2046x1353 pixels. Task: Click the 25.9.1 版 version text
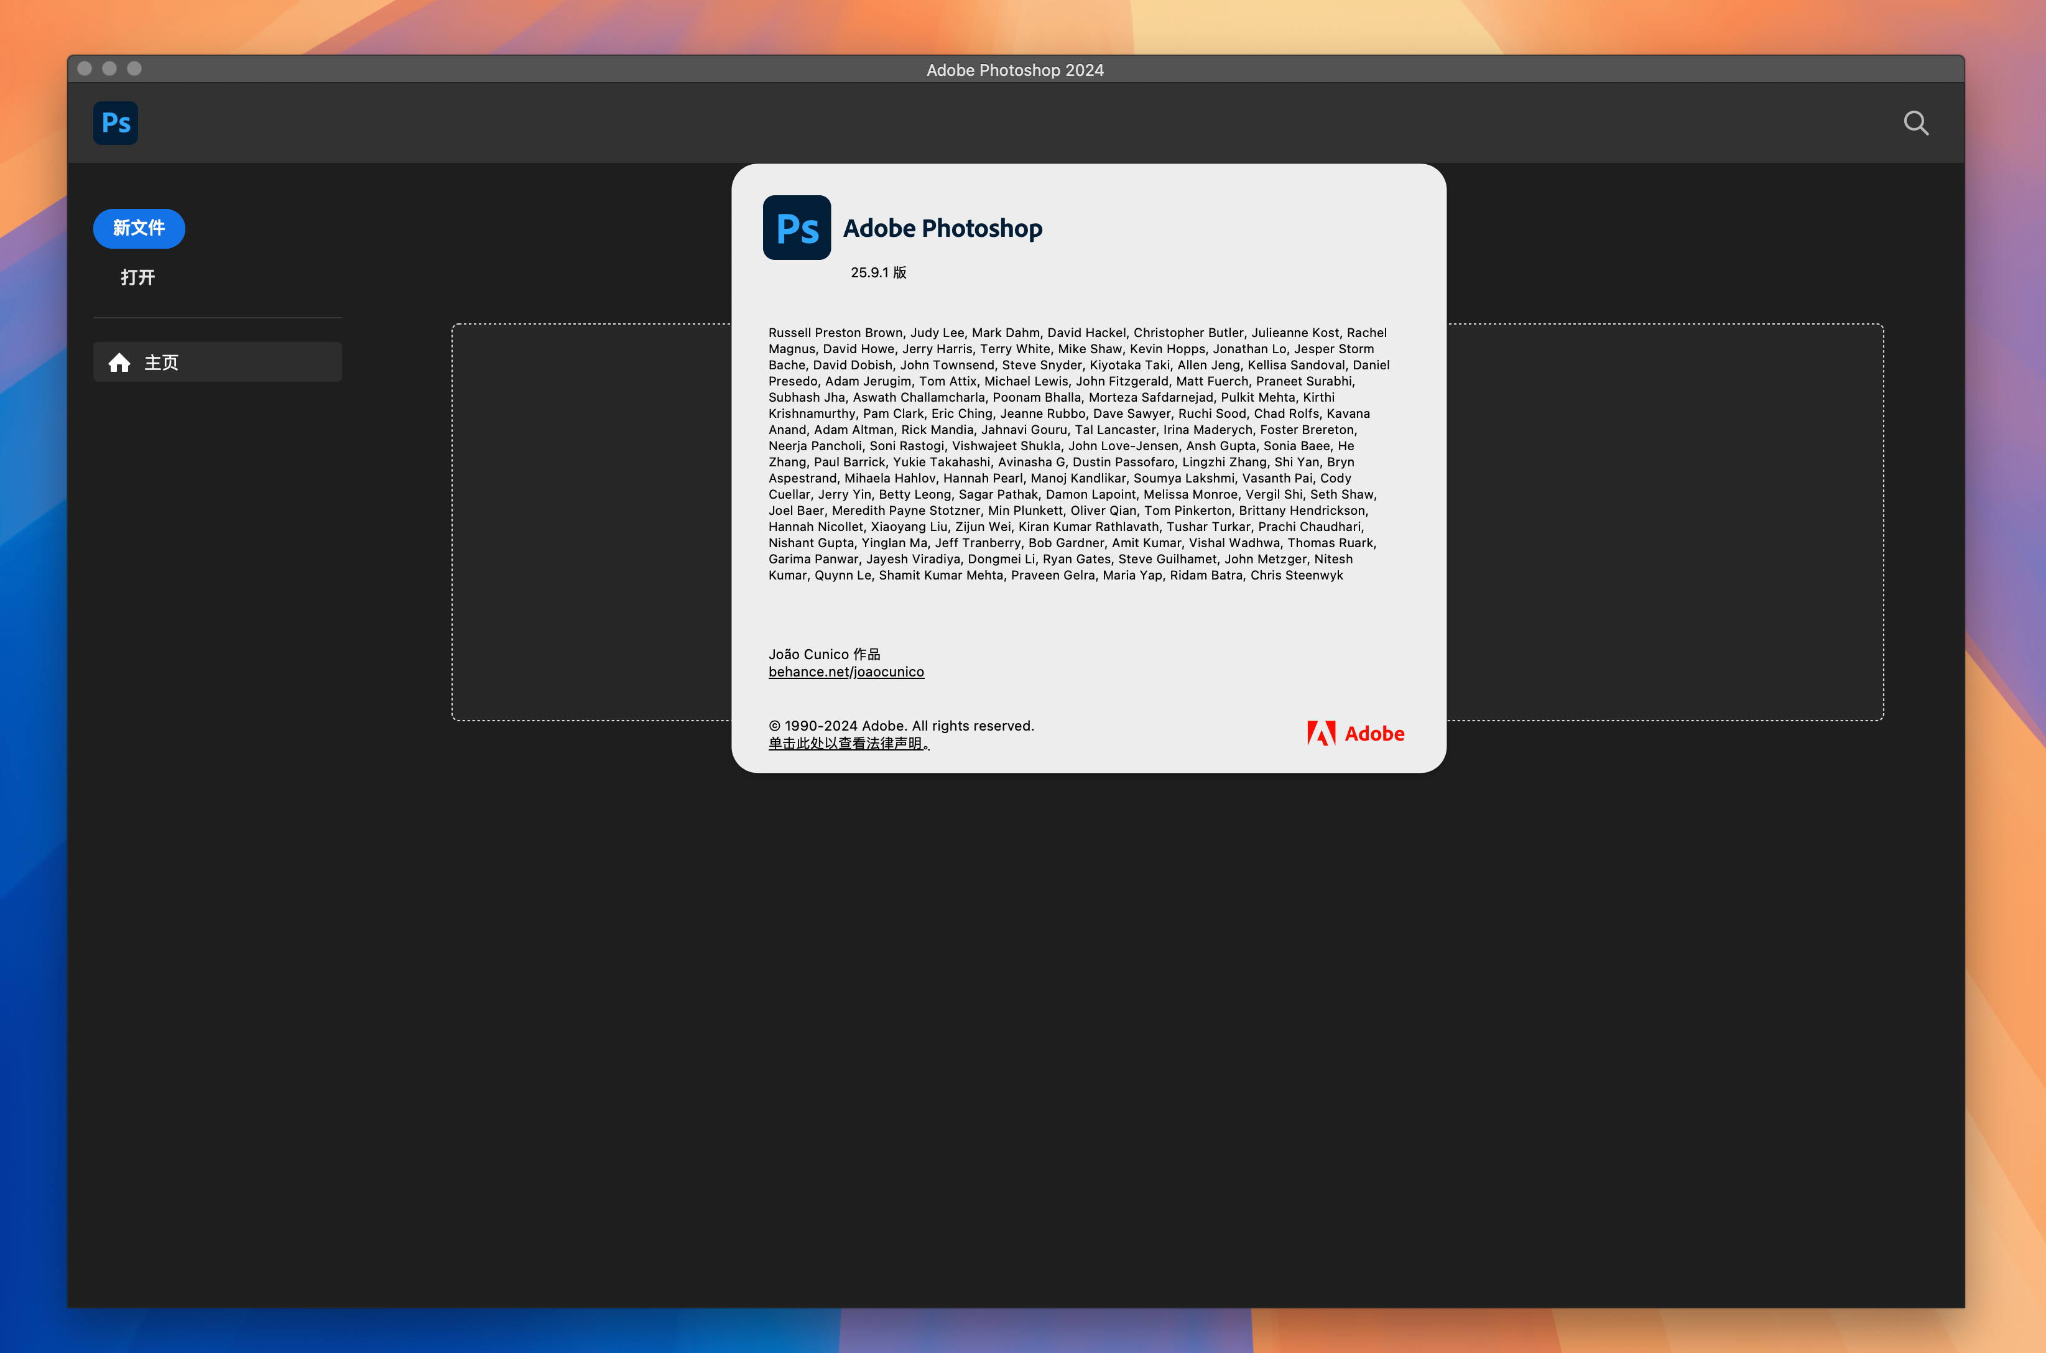point(879,273)
